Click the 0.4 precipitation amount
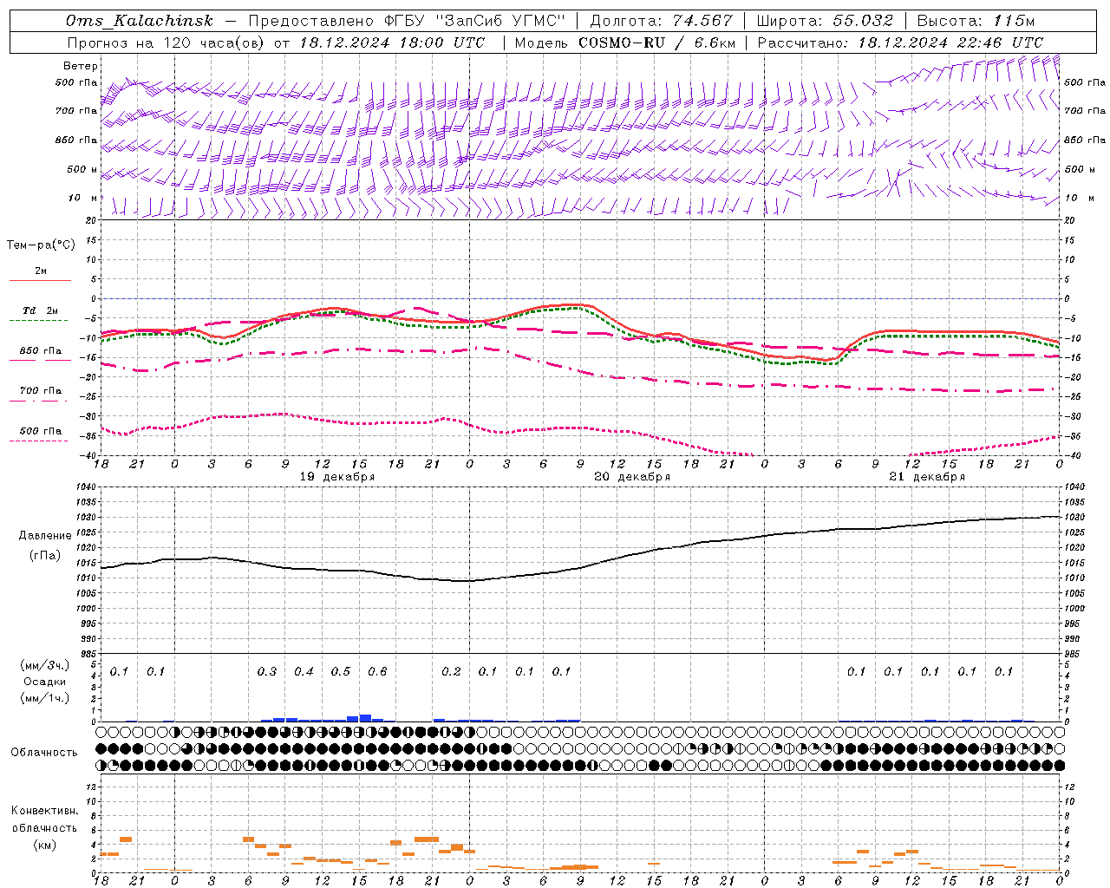Viewport: 1110px width, 888px height. click(304, 672)
